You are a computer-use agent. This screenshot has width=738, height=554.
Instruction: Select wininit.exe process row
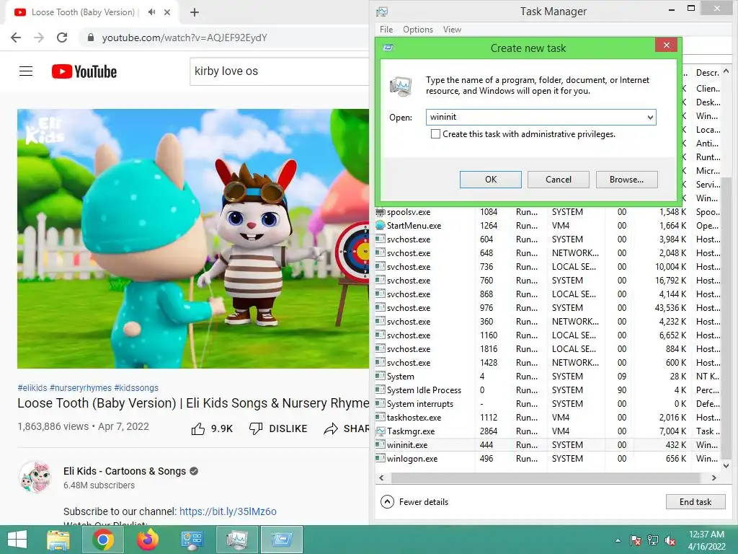pyautogui.click(x=548, y=444)
